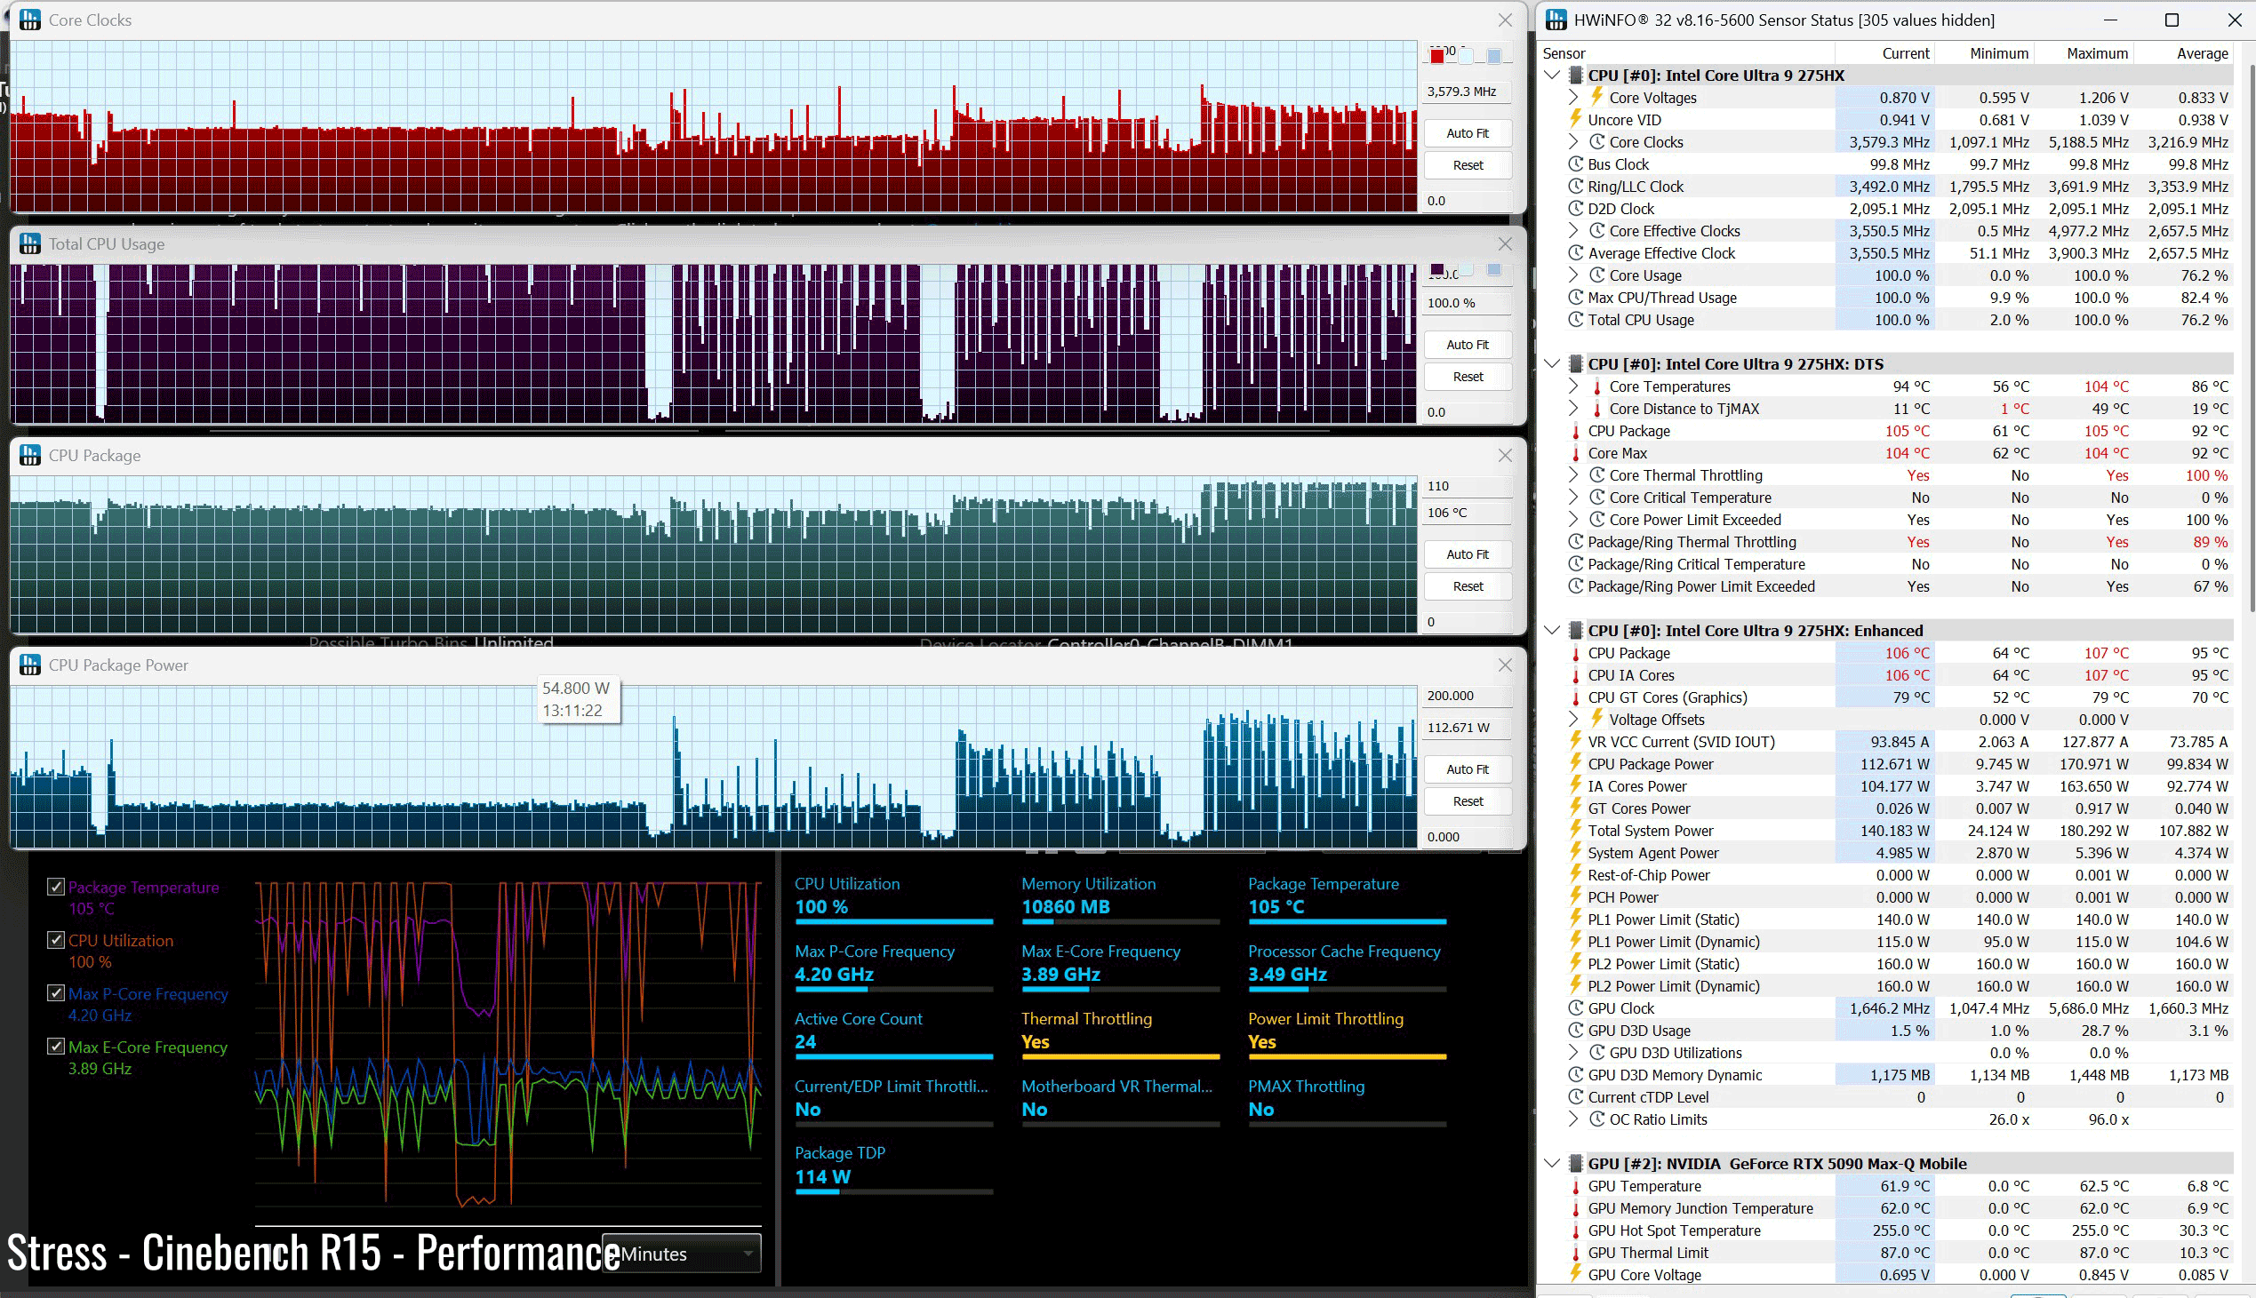Click the clock icon next to Ring/LLC Clock
Viewport: 2256px width, 1298px height.
click(x=1576, y=187)
